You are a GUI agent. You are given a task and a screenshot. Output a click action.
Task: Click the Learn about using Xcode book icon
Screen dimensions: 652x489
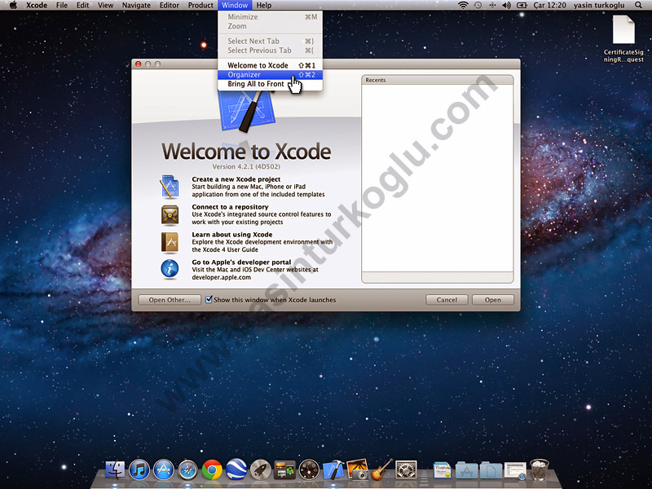(x=170, y=242)
